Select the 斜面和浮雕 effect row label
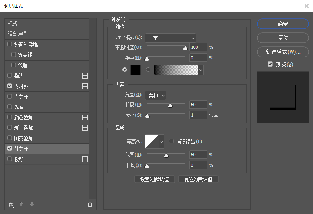This screenshot has width=313, height=214. 26,44
